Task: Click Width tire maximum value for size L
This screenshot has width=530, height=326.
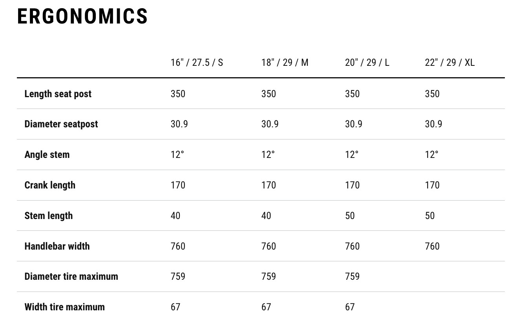Action: click(x=350, y=307)
